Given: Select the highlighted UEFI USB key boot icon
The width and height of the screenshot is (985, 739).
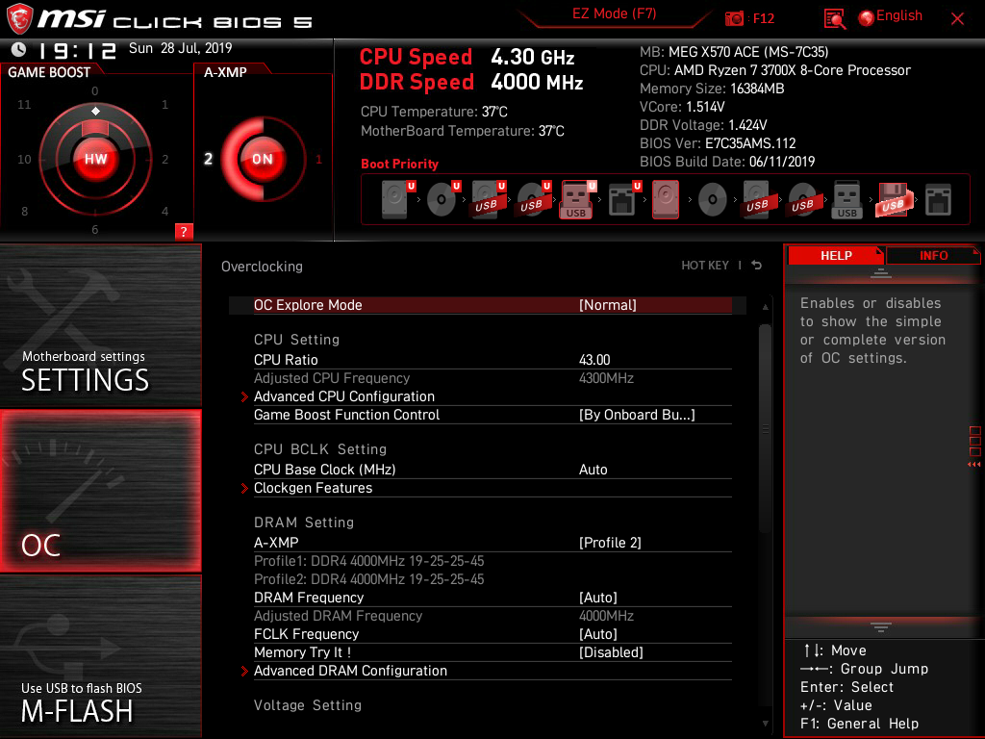Looking at the screenshot, I should 577,200.
